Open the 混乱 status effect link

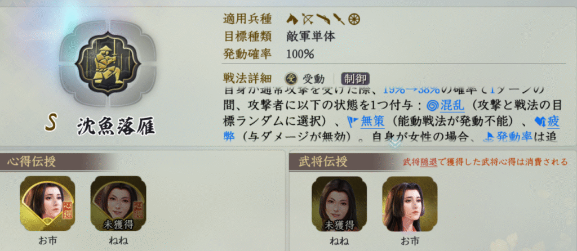(451, 106)
